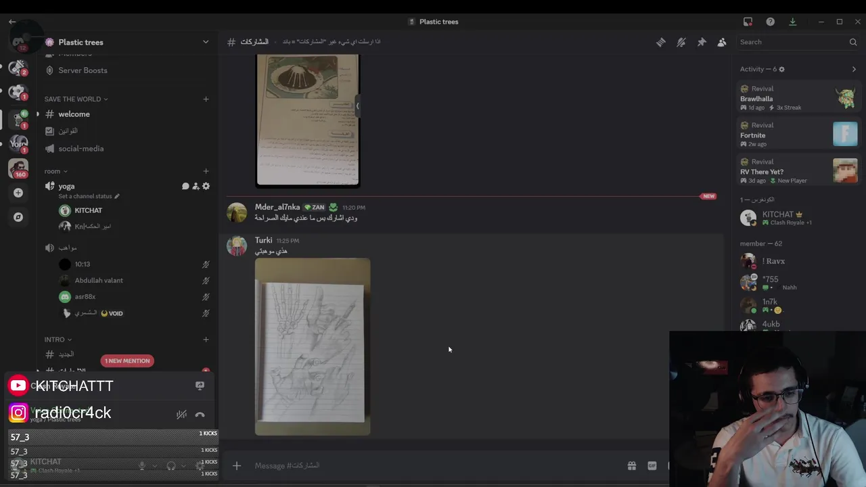Click the share screen icon

coord(200,386)
